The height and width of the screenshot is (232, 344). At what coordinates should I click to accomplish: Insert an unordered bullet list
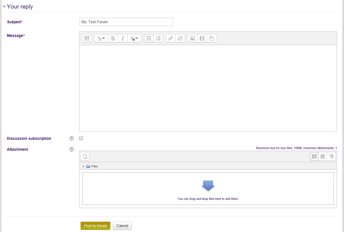149,38
